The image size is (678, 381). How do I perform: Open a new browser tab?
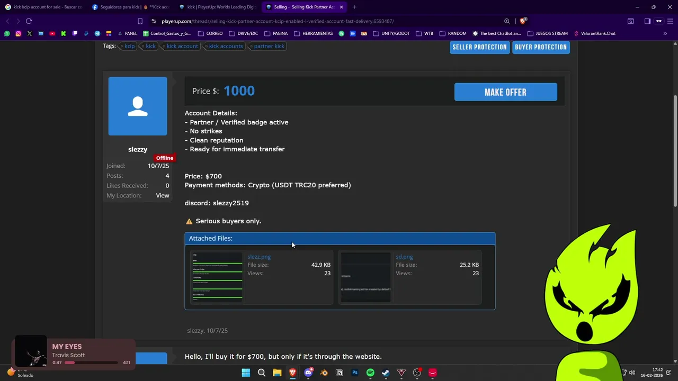[354, 7]
